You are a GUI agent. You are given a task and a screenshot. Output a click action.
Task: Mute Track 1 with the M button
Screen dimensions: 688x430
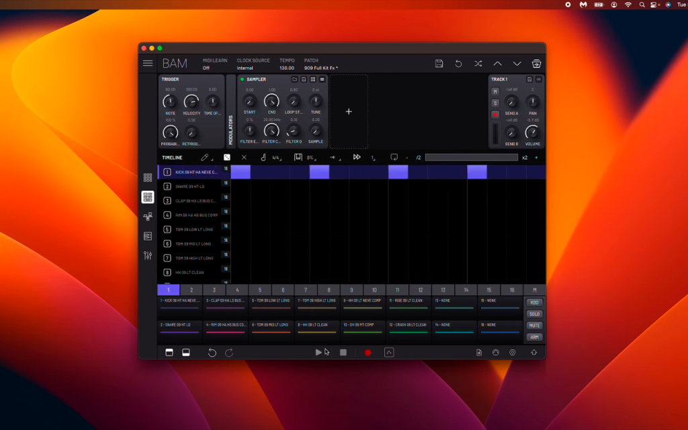click(x=495, y=91)
